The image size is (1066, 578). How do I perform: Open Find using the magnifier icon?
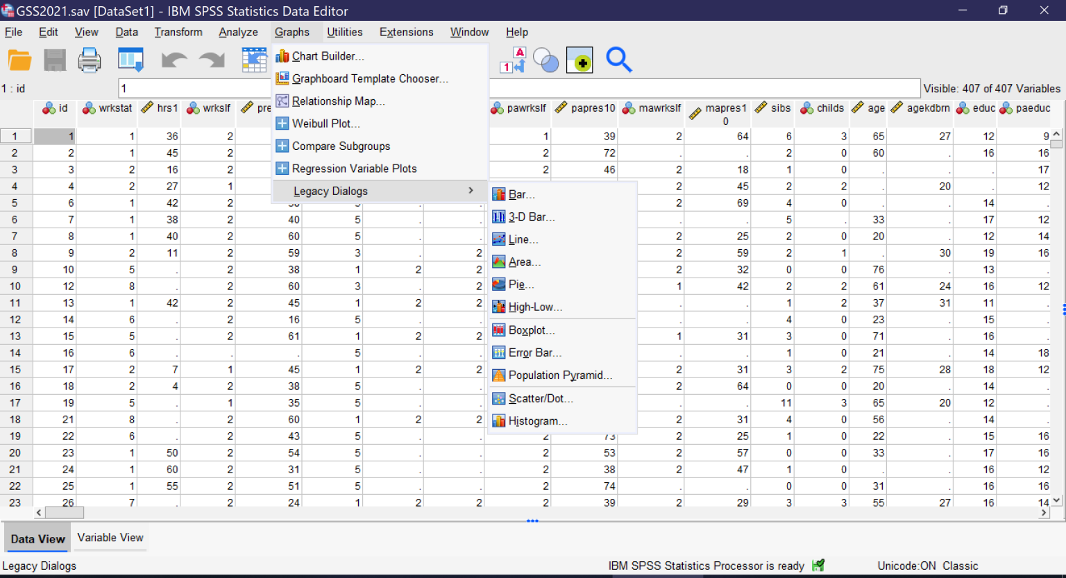(x=619, y=60)
